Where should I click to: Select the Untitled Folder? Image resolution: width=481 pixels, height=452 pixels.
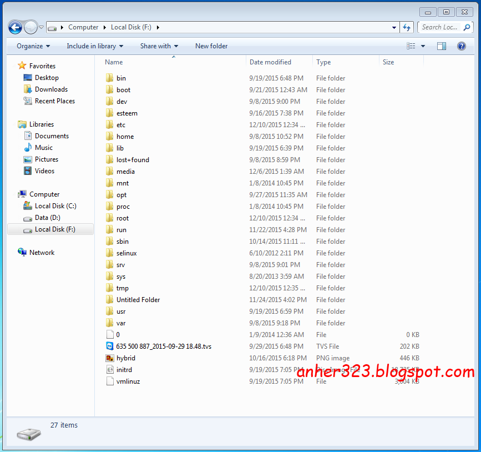[x=139, y=299]
